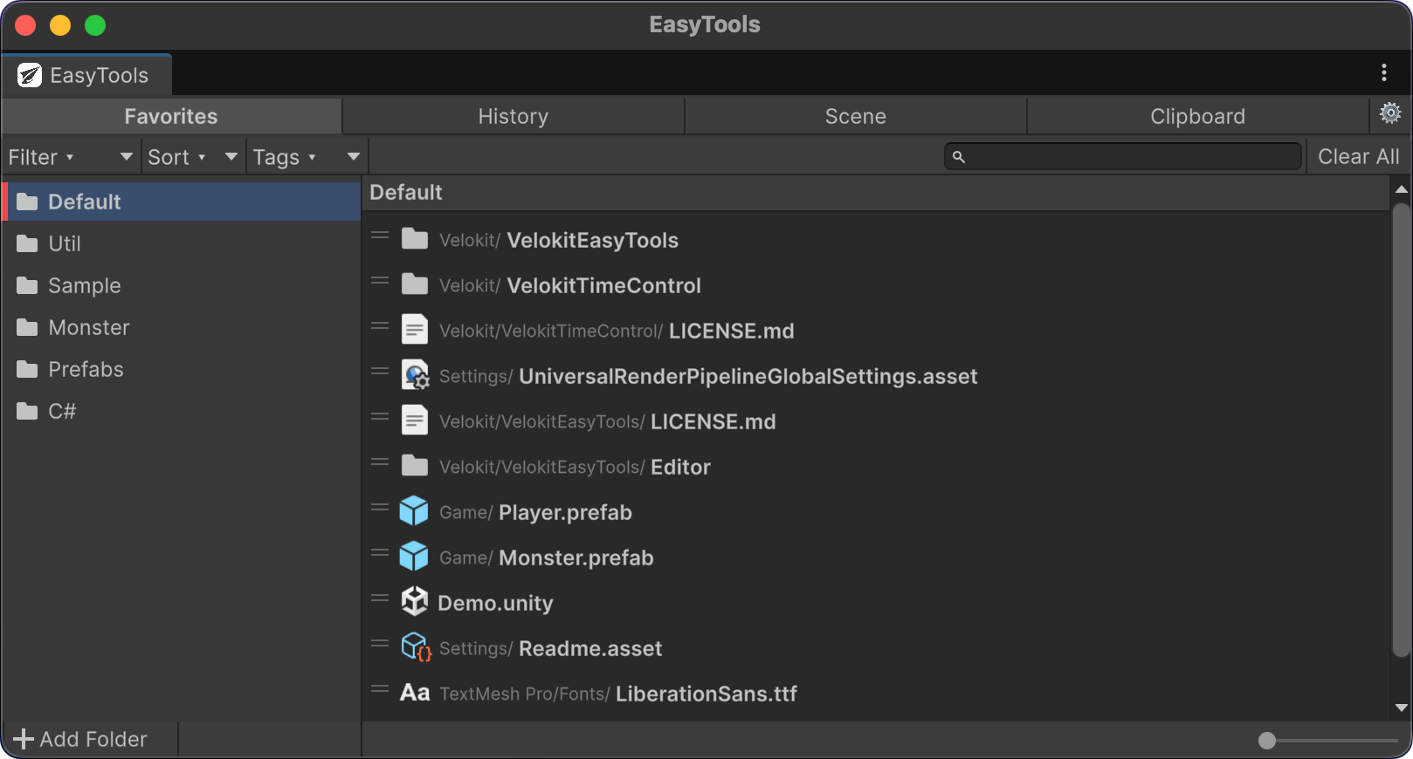Select the VelokitTimeControl item text

(x=603, y=285)
